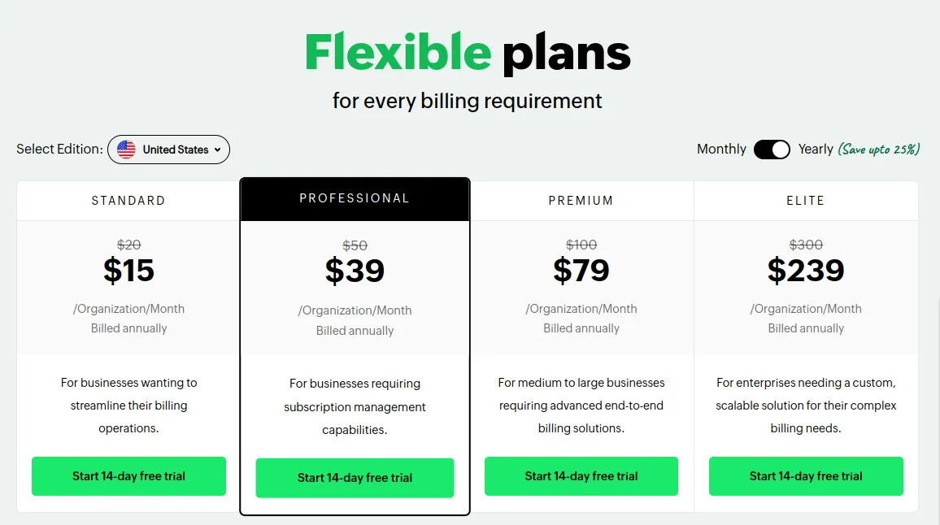Start 14-day free trial for Premium plan
Viewport: 940px width, 525px height.
pyautogui.click(x=581, y=476)
